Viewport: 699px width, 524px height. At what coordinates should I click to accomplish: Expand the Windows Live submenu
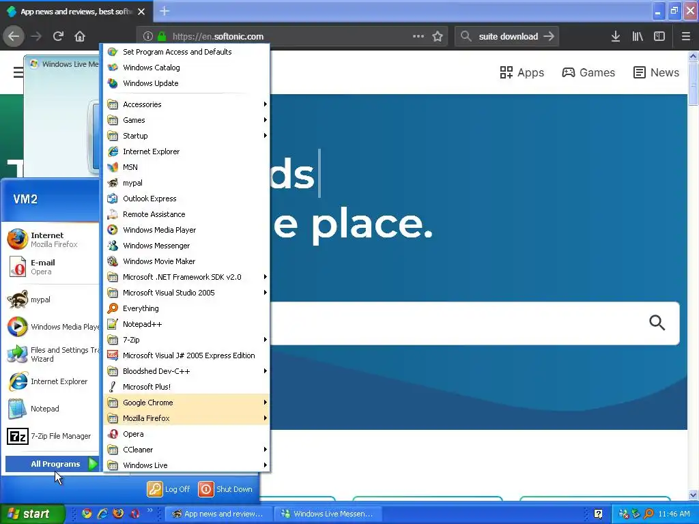point(186,465)
